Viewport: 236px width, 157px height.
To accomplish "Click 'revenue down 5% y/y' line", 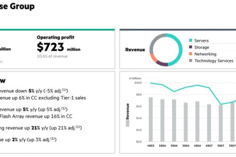I will 34,91.
